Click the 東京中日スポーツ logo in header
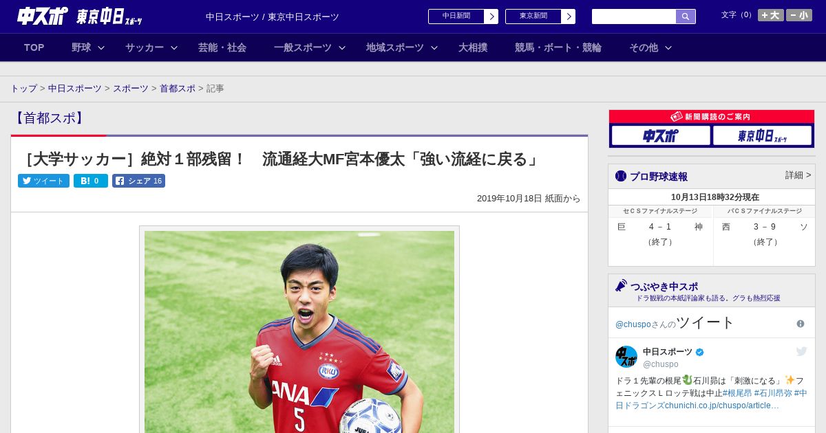The image size is (826, 433). (109, 16)
